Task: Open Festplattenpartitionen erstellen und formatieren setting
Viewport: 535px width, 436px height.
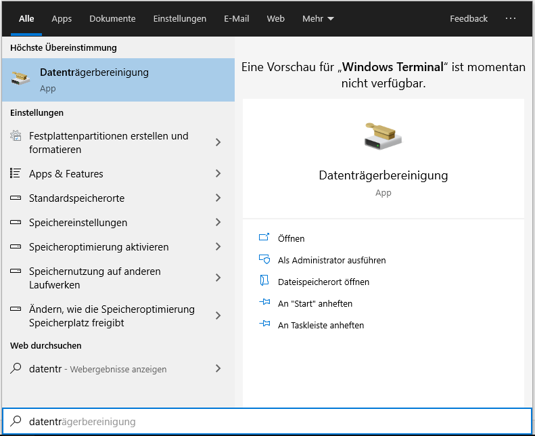Action: click(x=118, y=142)
